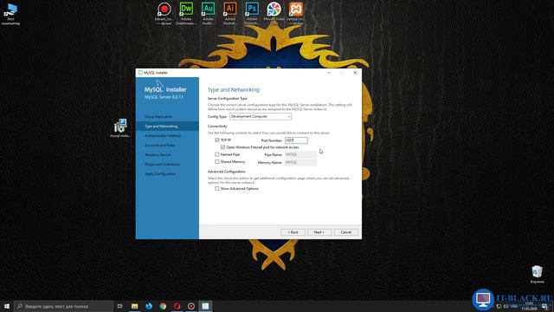
Task: Open the Adobe Photoshop desktop shortcut
Action: point(252,13)
